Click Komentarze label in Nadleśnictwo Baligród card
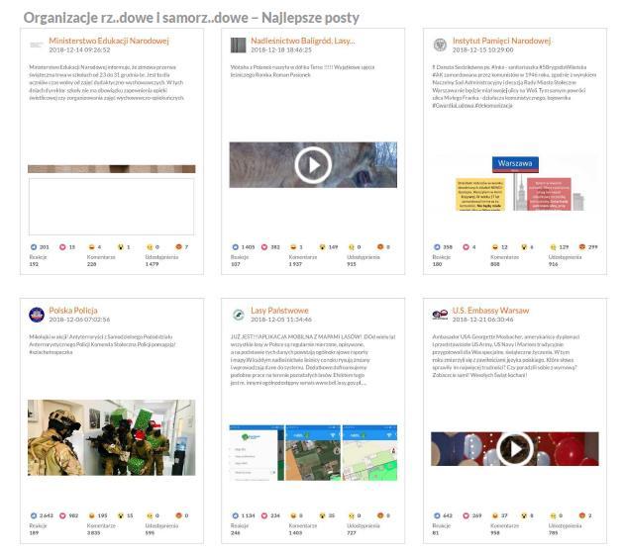Viewport: 623px width, 553px height. click(303, 257)
